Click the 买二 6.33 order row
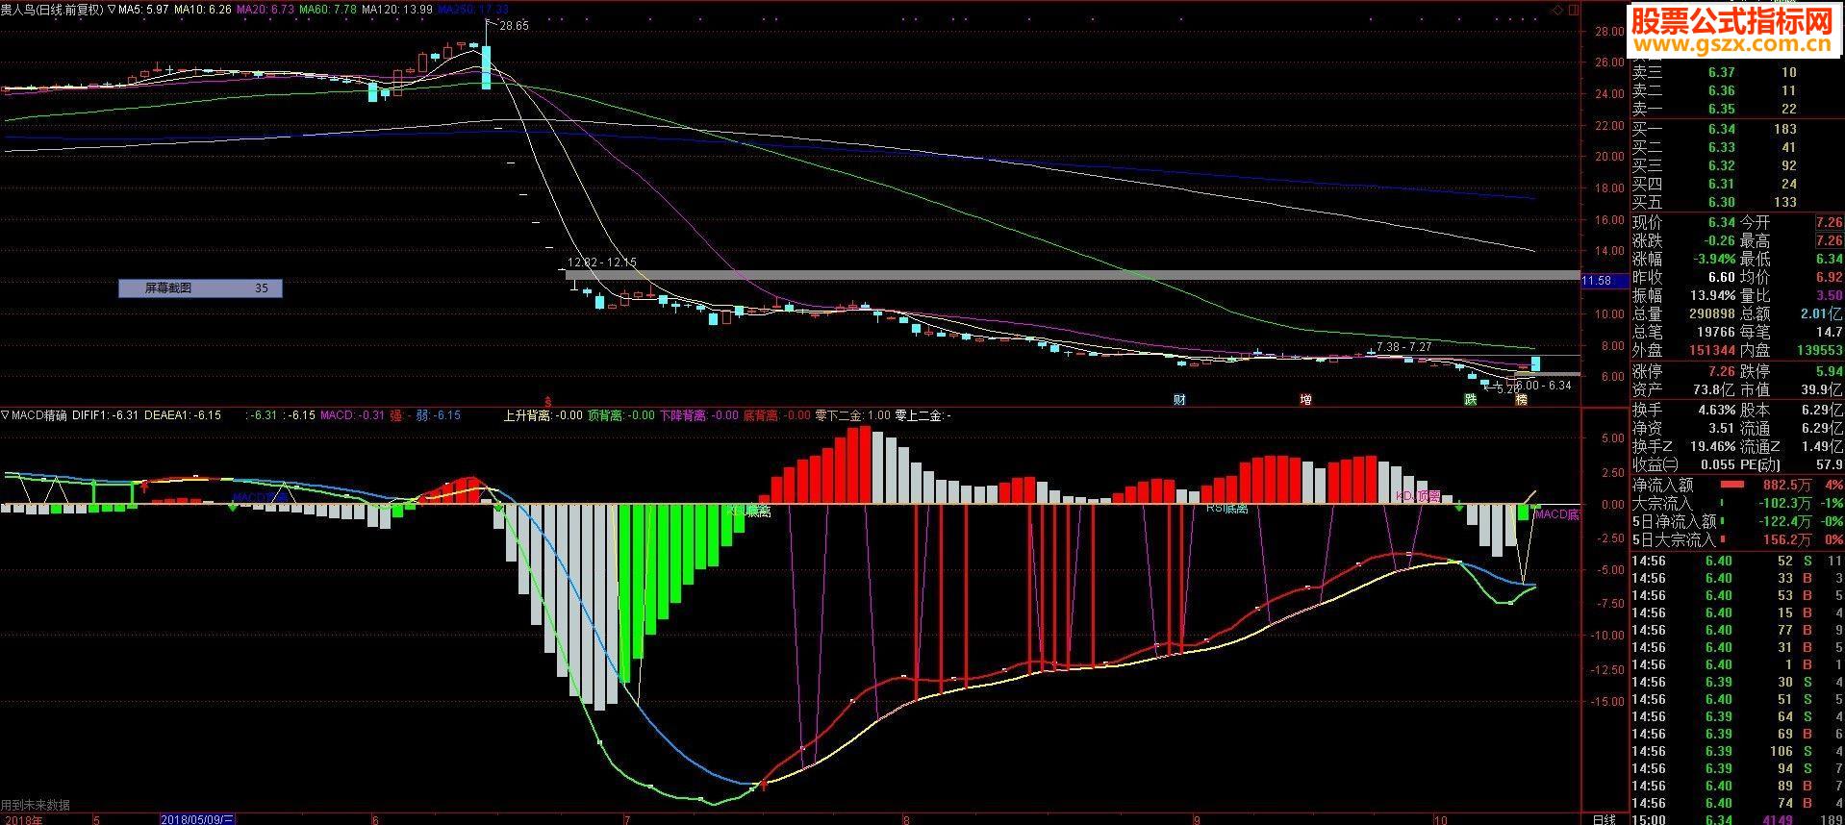This screenshot has height=825, width=1845. [x=1737, y=147]
